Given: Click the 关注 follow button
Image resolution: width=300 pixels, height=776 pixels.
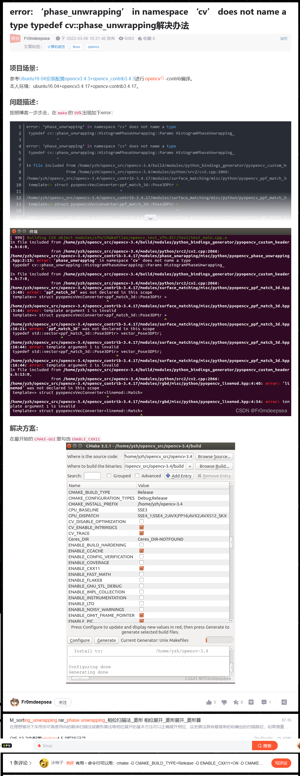Looking at the screenshot, I should pyautogui.click(x=63, y=702).
